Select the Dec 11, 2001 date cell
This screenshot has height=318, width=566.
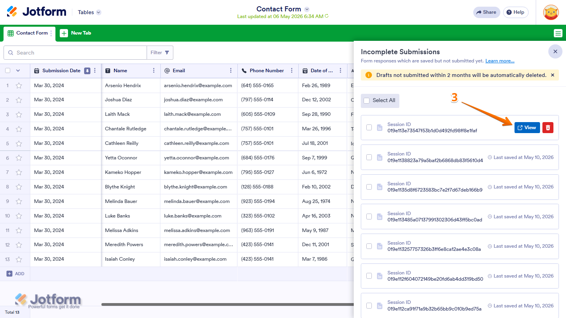[323, 245]
